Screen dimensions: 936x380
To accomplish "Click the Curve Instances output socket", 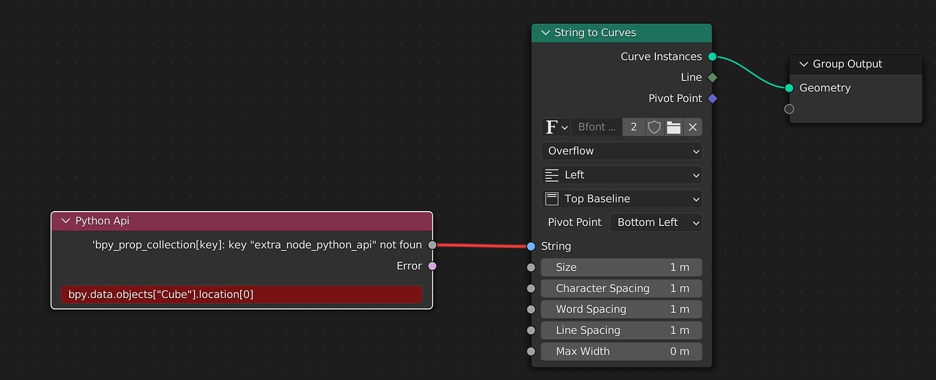I will click(x=712, y=56).
